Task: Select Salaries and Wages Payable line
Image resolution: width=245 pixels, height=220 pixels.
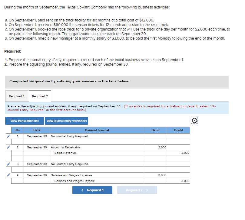Action: click(x=97, y=181)
